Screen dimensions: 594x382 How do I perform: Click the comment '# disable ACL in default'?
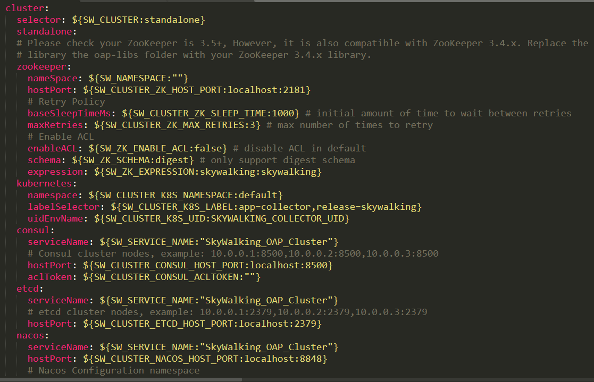pyautogui.click(x=299, y=148)
